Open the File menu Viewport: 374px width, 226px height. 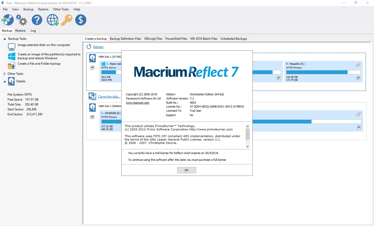coord(5,9)
